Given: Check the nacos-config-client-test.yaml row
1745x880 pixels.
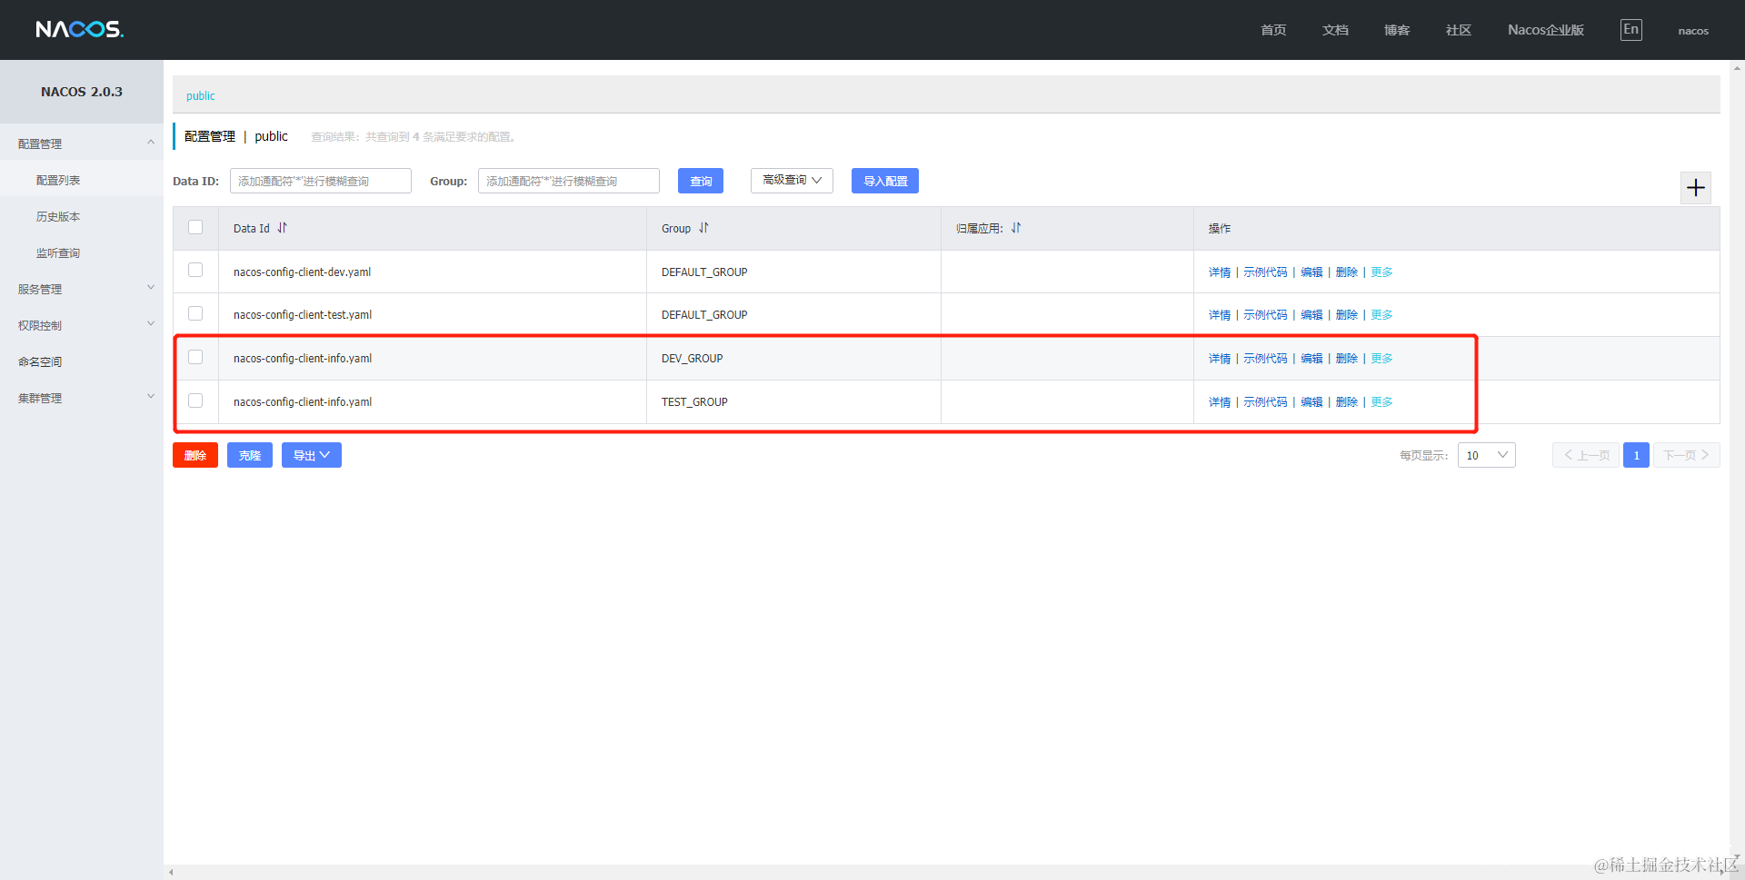Looking at the screenshot, I should pyautogui.click(x=195, y=313).
